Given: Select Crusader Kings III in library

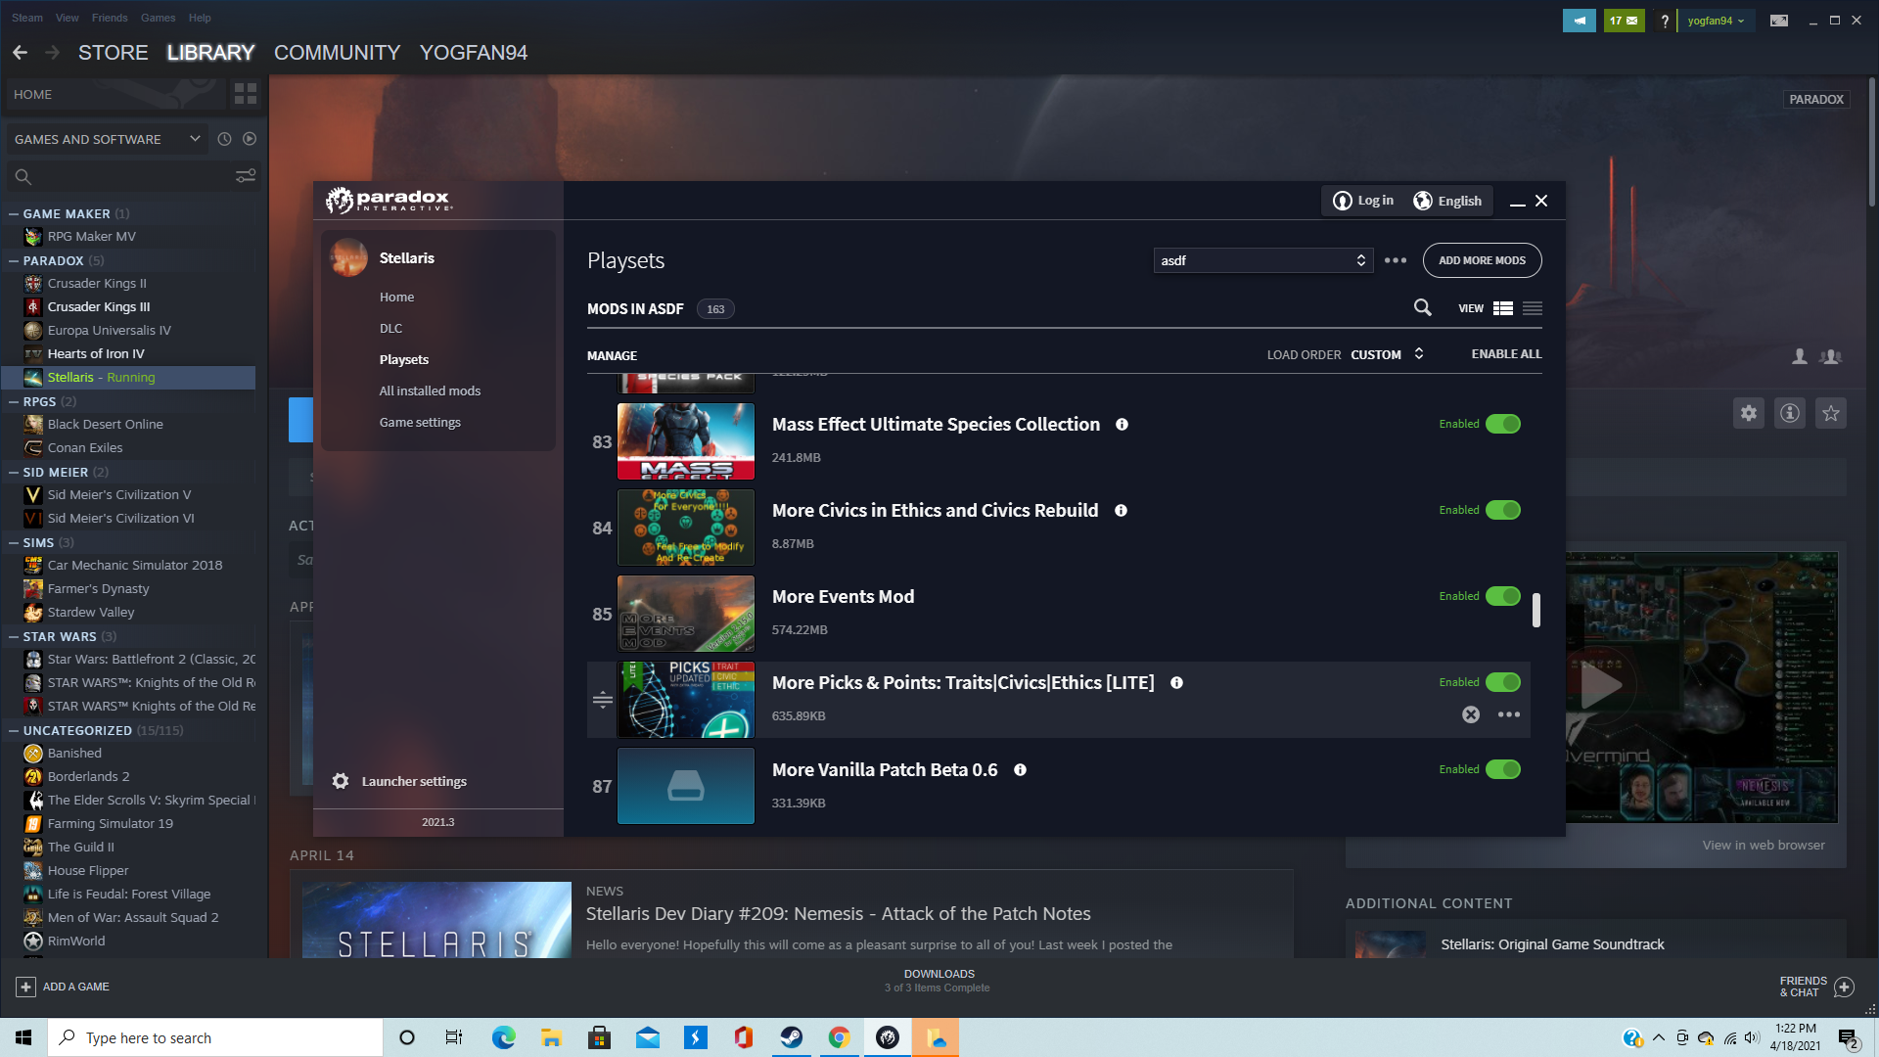Looking at the screenshot, I should (x=99, y=307).
